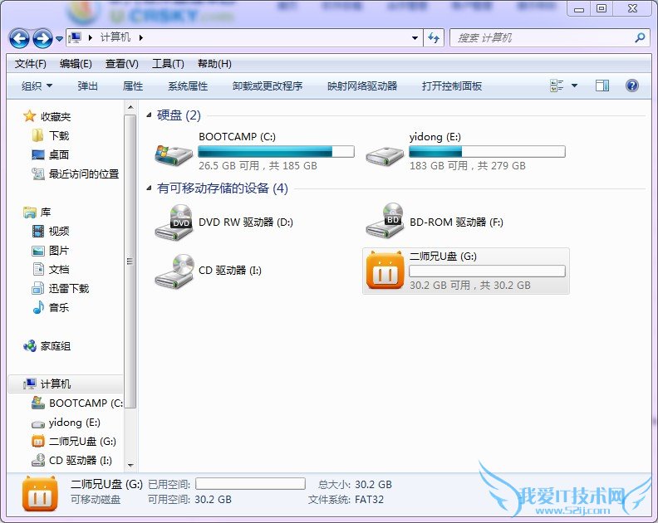Click 二师兄U盘 (G:) usage bar

(487, 271)
